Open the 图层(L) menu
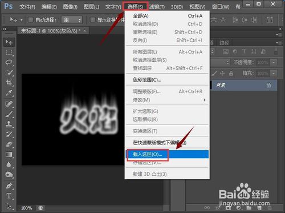The height and width of the screenshot is (213, 285). coord(91,7)
